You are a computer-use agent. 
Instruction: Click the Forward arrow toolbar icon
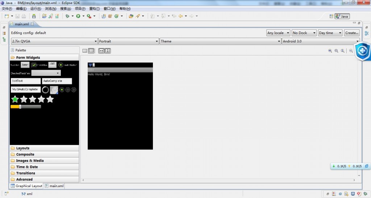(191, 16)
